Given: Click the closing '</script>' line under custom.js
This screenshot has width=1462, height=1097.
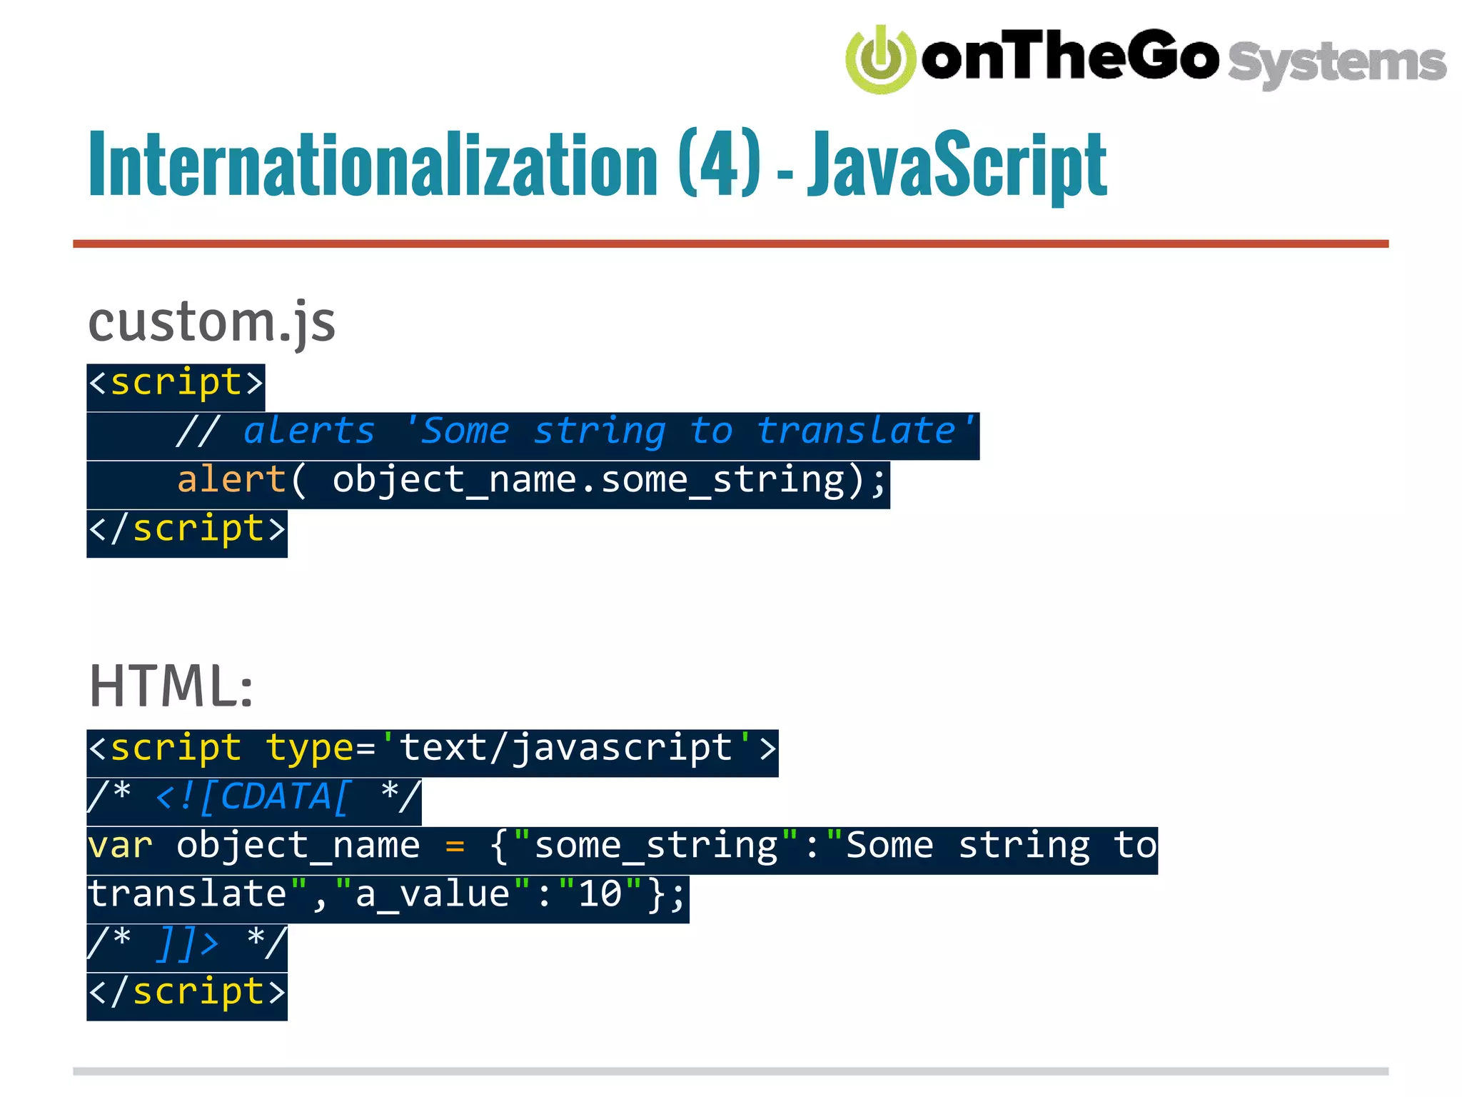Looking at the screenshot, I should click(187, 534).
